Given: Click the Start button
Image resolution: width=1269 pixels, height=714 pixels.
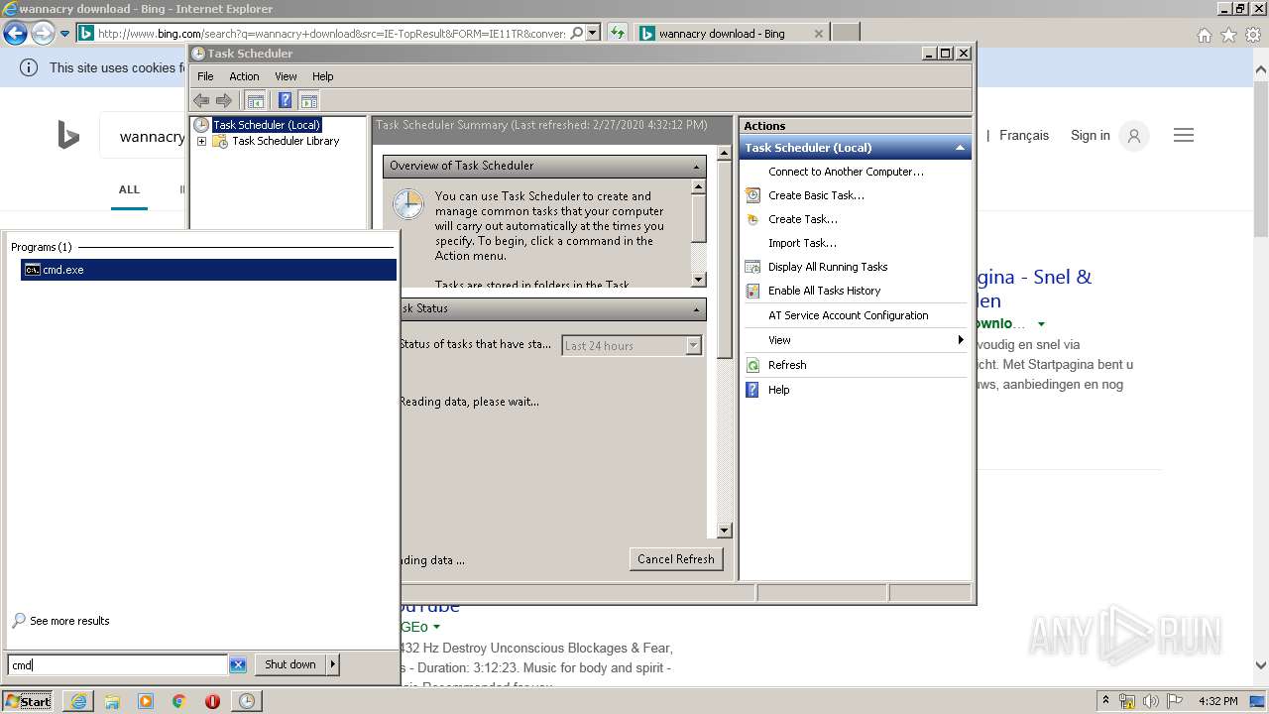Looking at the screenshot, I should click(x=28, y=701).
